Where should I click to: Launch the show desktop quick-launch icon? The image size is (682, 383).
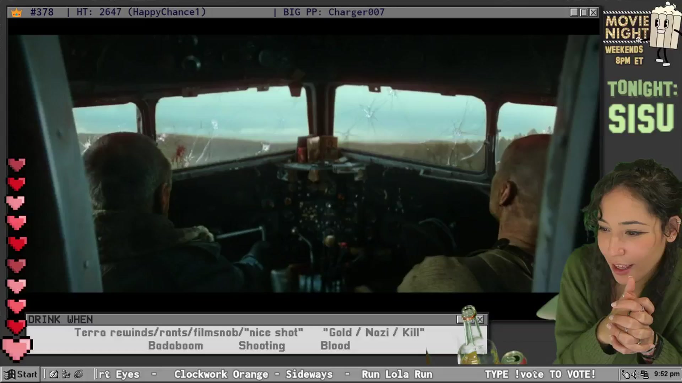[54, 374]
